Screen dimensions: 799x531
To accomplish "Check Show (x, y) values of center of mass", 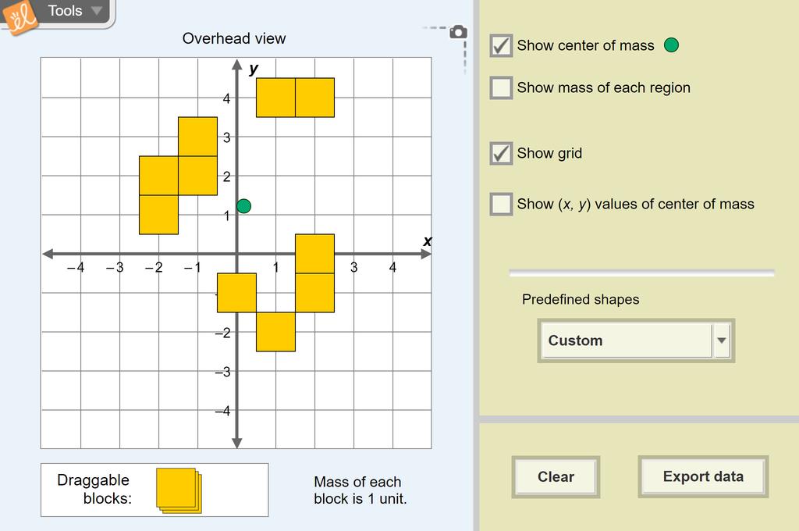I will pos(501,204).
